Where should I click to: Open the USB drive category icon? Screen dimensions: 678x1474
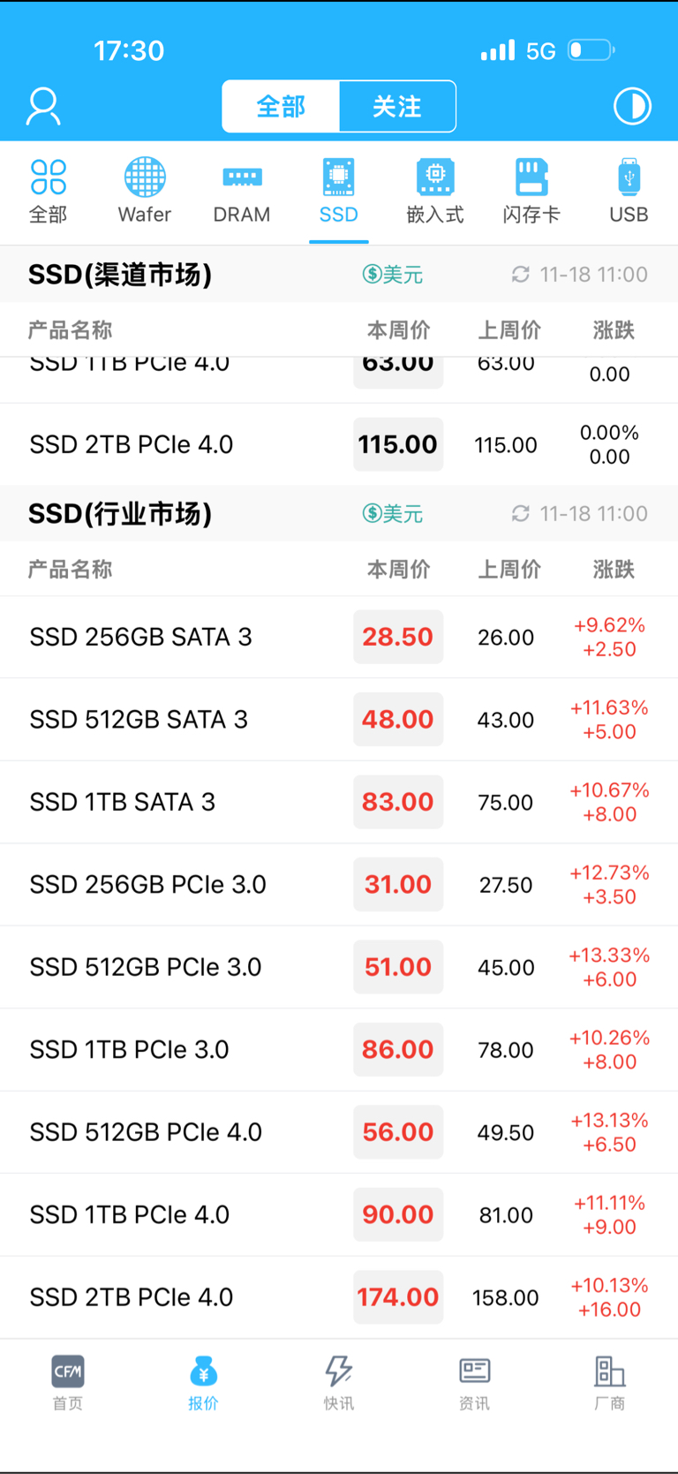[x=629, y=191]
